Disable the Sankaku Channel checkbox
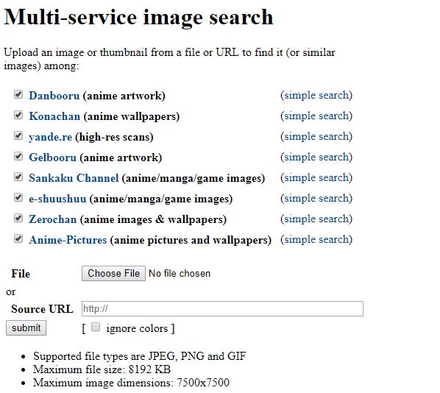Image resolution: width=440 pixels, height=393 pixels. point(18,177)
